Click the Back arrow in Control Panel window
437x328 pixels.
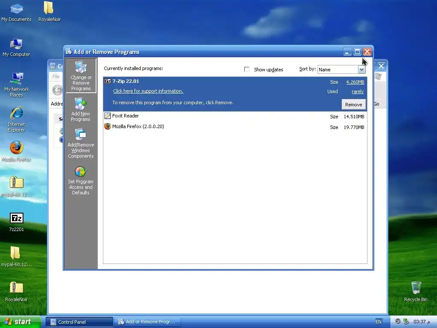(x=58, y=90)
